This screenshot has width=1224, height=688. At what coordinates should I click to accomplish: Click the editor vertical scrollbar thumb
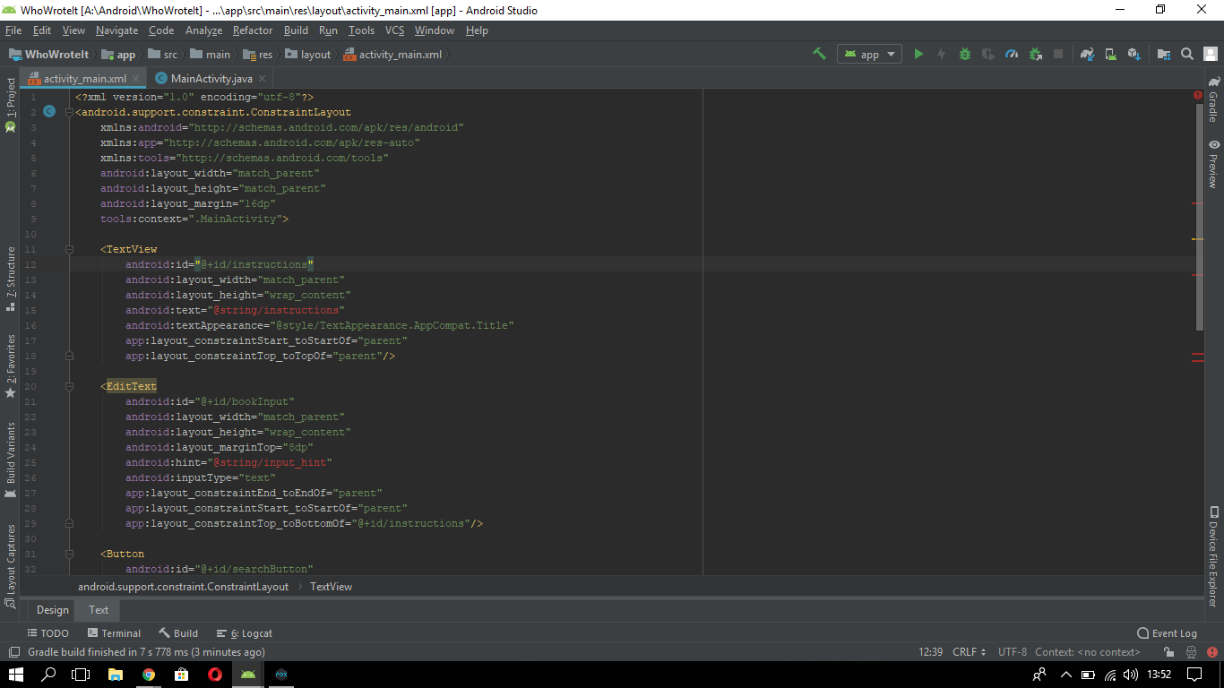pos(1200,216)
